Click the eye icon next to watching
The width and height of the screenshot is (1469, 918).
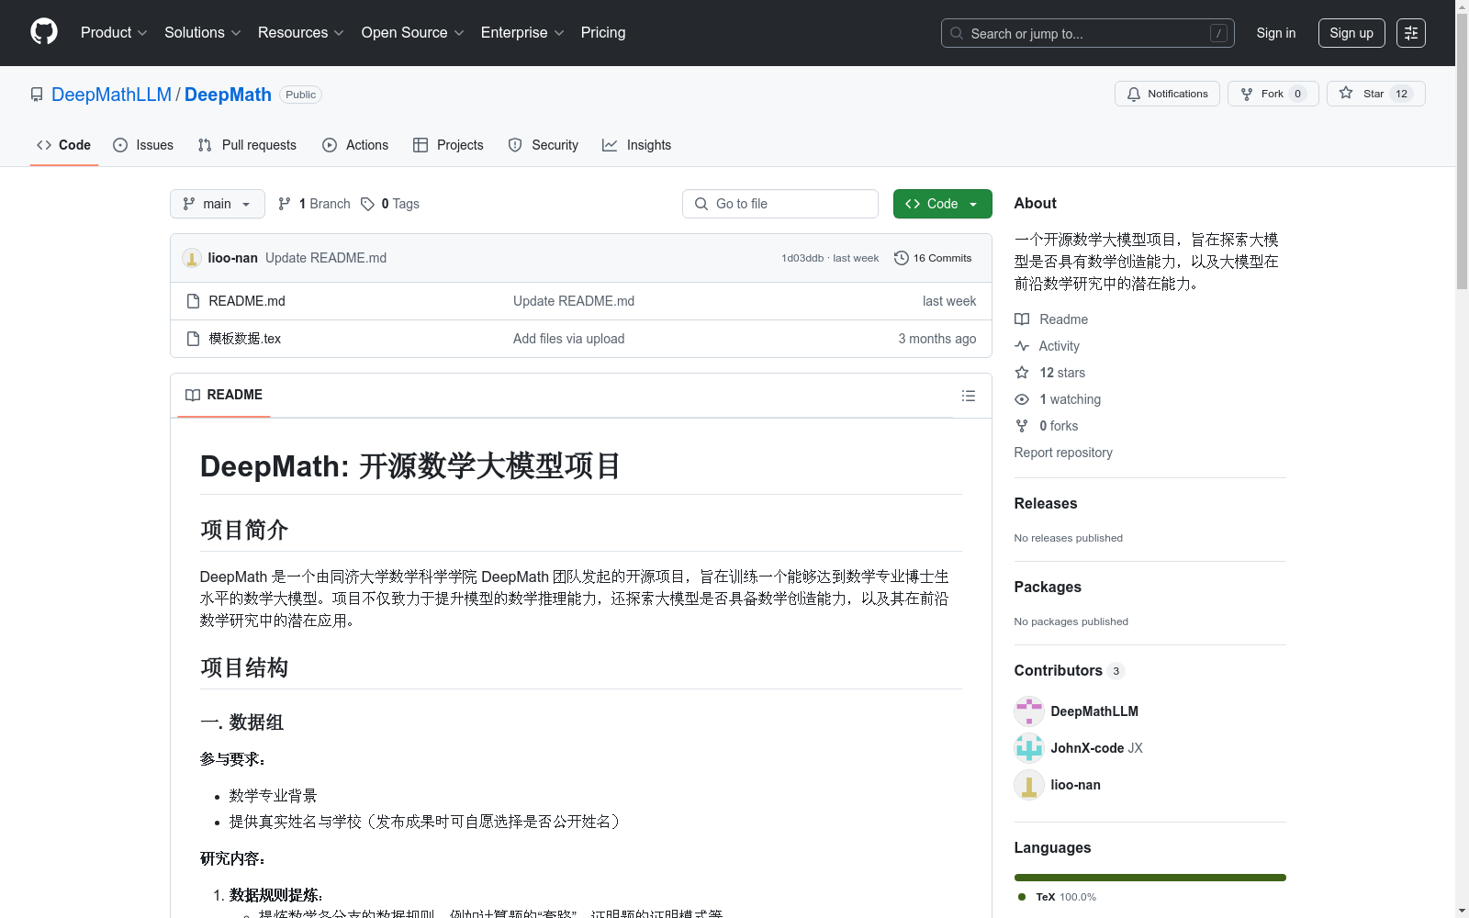[1022, 399]
